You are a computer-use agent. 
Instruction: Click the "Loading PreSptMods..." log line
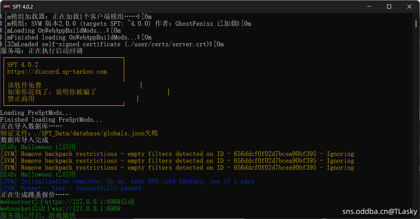pyautogui.click(x=36, y=113)
